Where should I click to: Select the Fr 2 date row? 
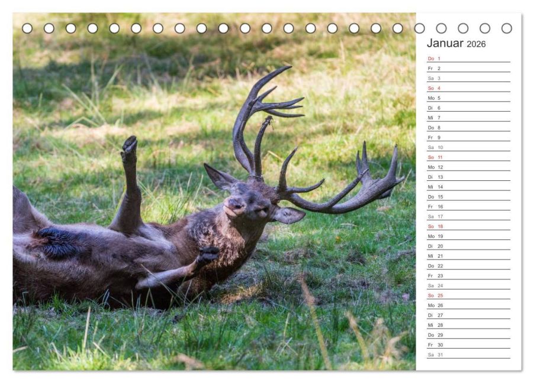click(469, 69)
